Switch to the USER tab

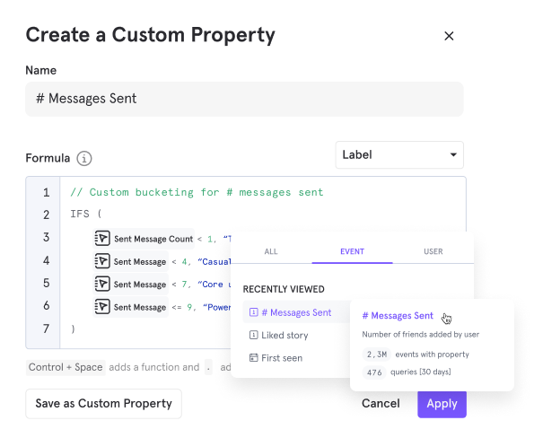pyautogui.click(x=433, y=251)
